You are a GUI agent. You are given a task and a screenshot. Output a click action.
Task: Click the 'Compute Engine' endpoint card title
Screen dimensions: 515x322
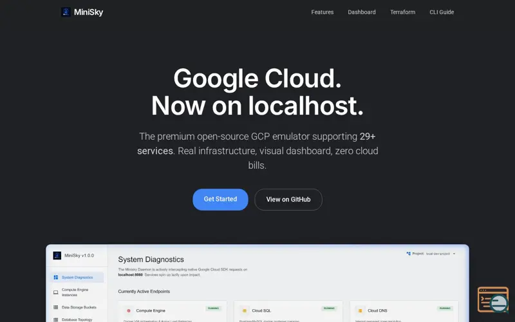point(151,310)
